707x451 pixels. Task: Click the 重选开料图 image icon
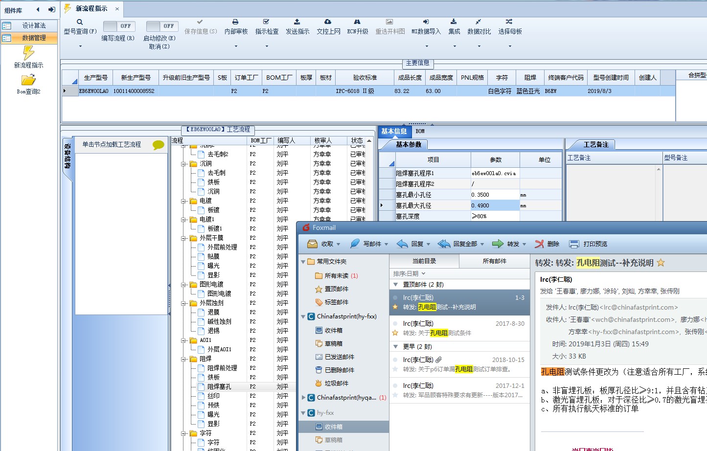click(x=389, y=22)
